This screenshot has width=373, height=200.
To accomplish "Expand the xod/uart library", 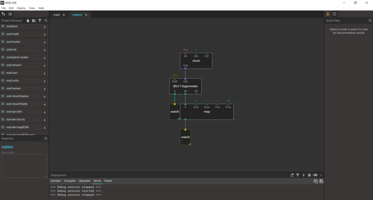I will point(45,73).
